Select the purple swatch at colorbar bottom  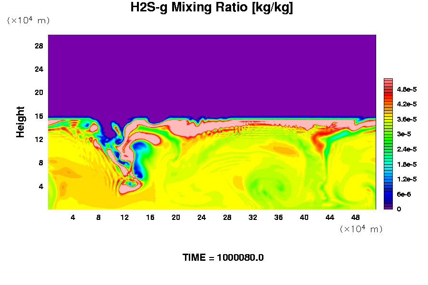click(x=388, y=207)
